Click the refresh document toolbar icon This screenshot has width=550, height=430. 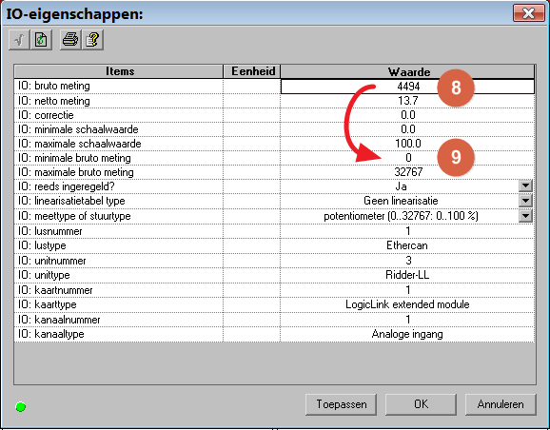click(x=41, y=40)
